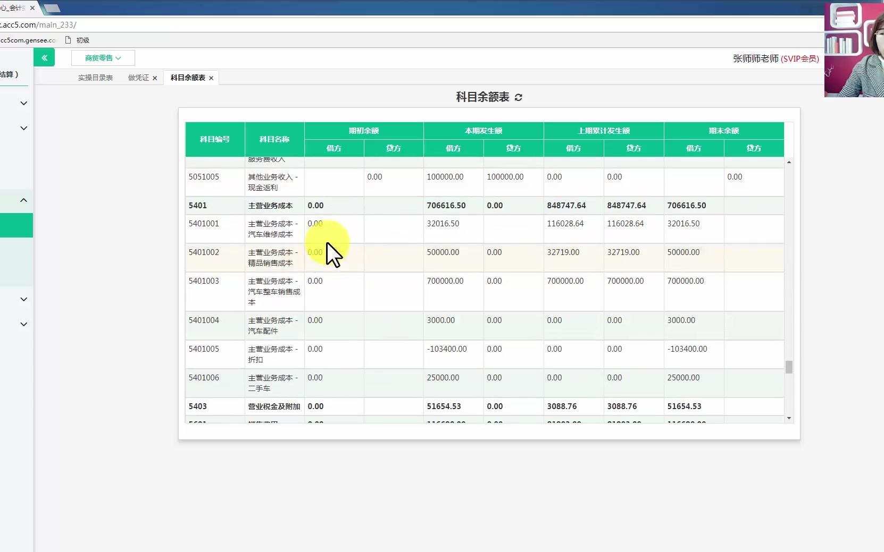884x552 pixels.
Task: Click the refresh icon beside 科目余额表 title
Action: pyautogui.click(x=519, y=97)
